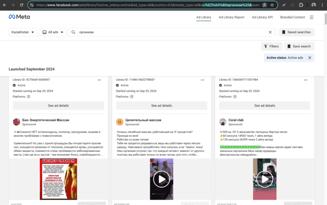
Task: Click the Meta logo
Action: (x=19, y=17)
